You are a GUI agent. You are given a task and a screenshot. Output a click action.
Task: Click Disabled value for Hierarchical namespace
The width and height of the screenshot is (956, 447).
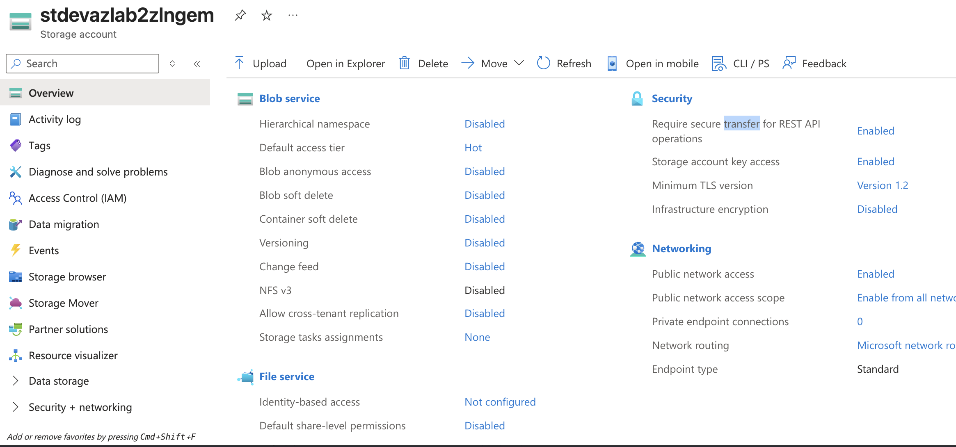coord(485,124)
